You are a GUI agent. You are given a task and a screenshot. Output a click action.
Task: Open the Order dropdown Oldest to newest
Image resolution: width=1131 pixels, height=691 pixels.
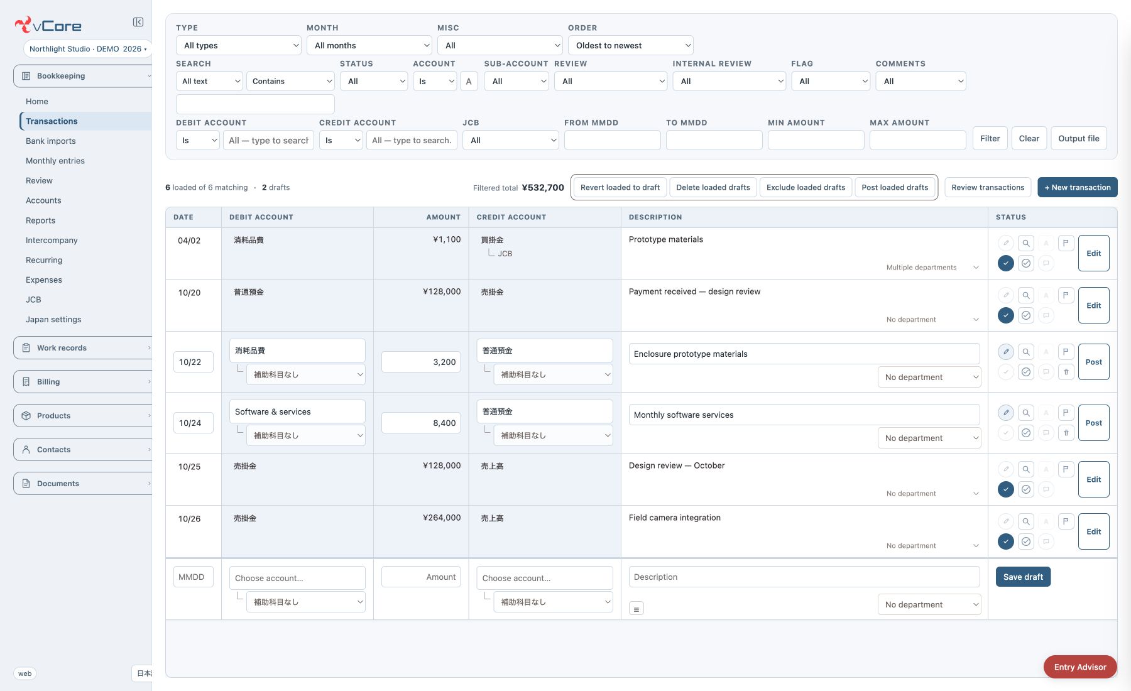pyautogui.click(x=631, y=45)
